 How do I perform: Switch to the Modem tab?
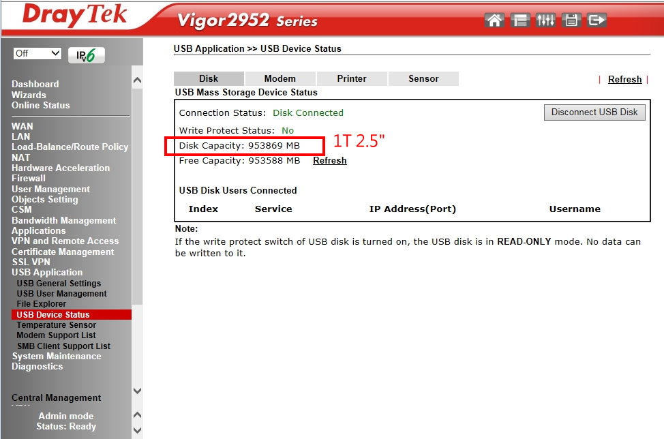280,79
